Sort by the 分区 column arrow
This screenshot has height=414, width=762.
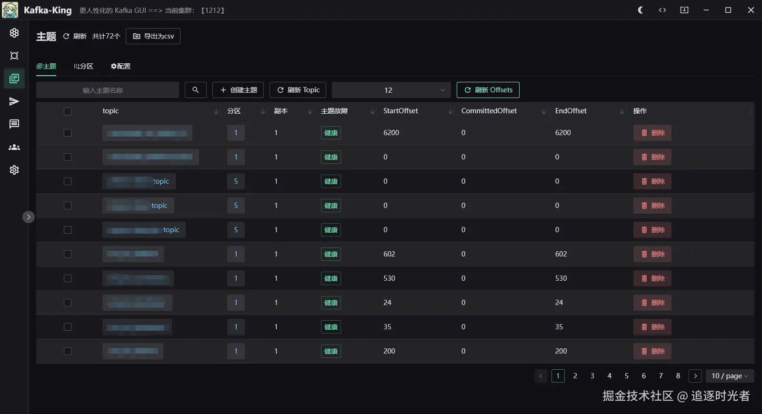(263, 111)
